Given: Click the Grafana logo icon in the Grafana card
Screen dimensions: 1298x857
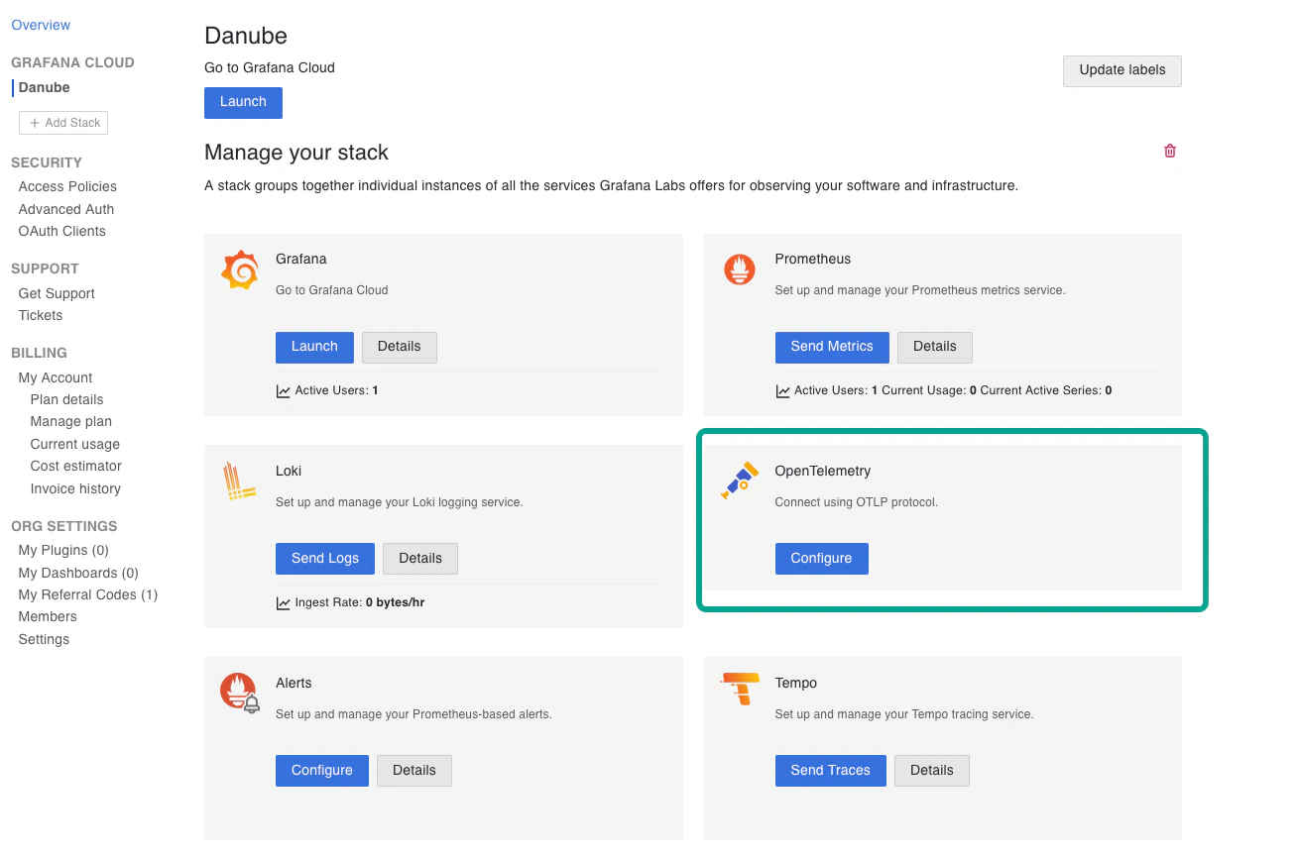Looking at the screenshot, I should pyautogui.click(x=240, y=269).
